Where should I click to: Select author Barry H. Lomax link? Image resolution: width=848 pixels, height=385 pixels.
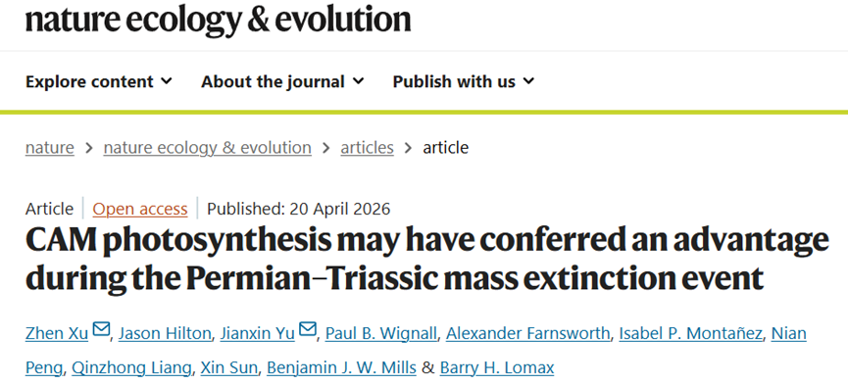pyautogui.click(x=497, y=368)
